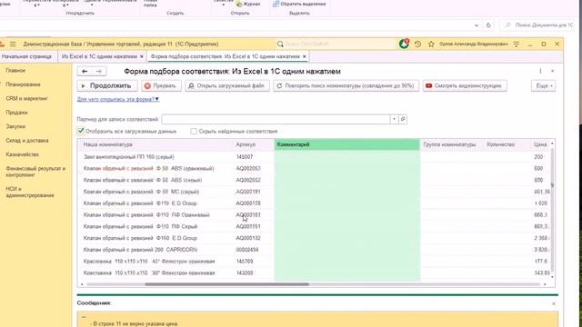Enable 'Скрыть найденные соответствия' checkbox

(x=194, y=131)
